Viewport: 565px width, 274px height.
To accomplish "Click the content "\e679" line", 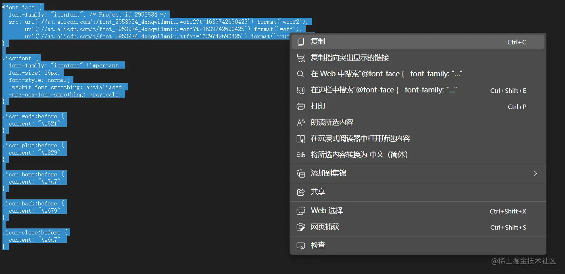I will click(36, 211).
